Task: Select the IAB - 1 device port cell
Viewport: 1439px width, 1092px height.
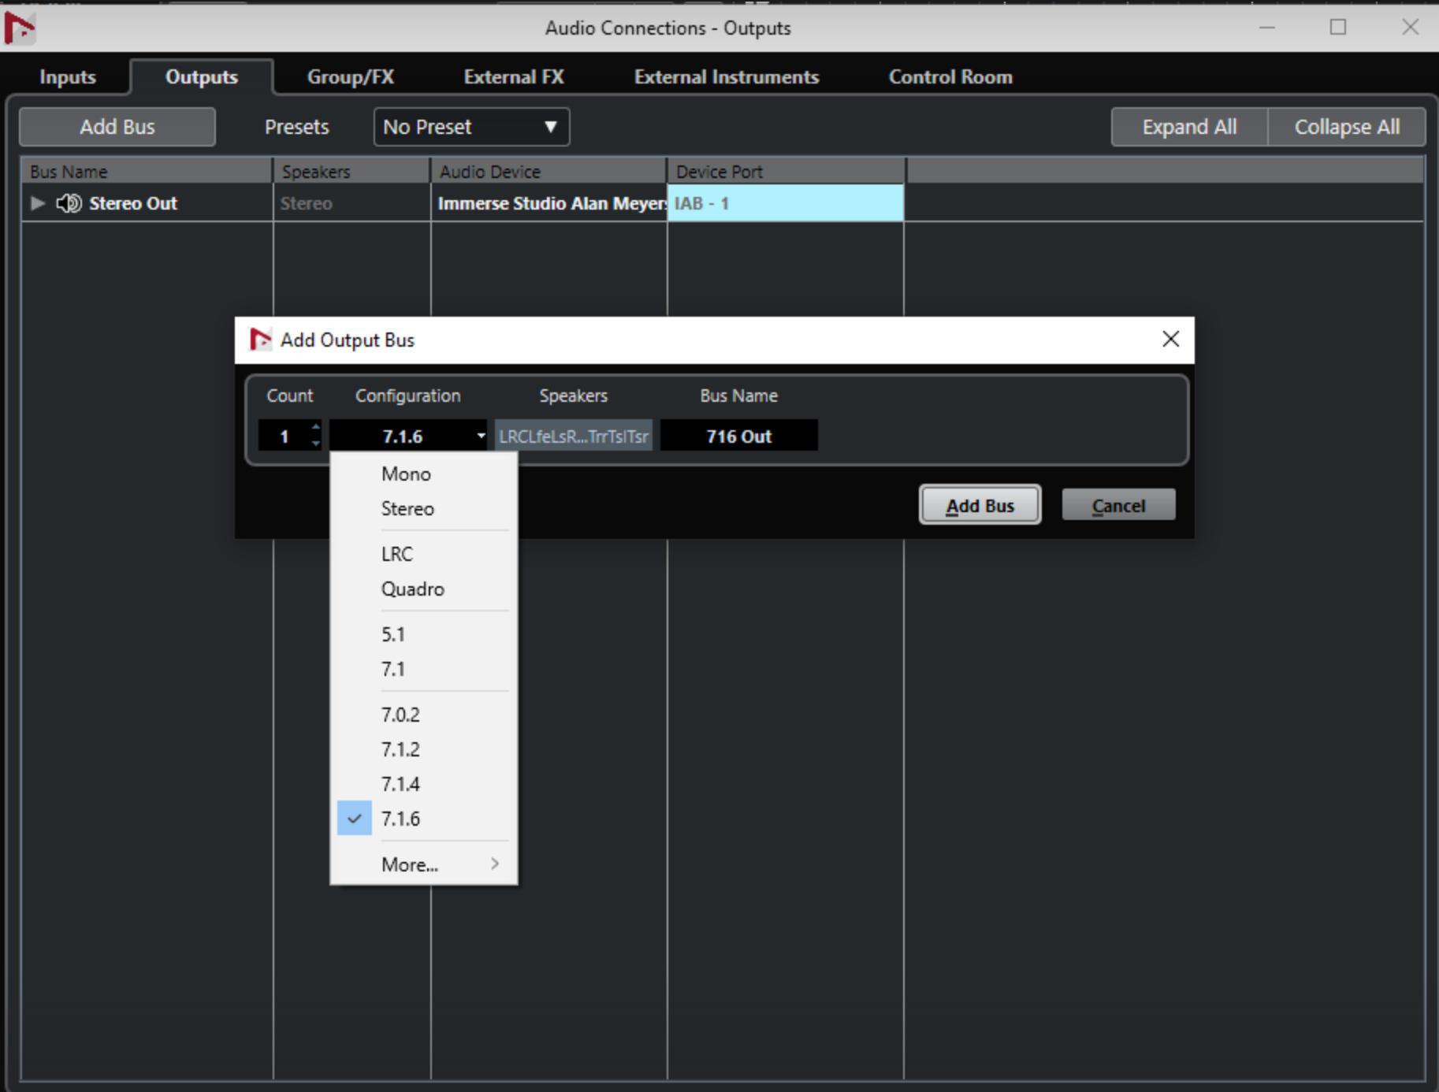Action: point(785,203)
